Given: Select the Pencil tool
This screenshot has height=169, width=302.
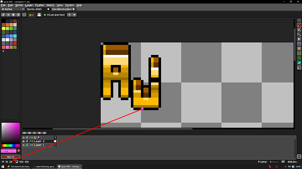Looking at the screenshot, I should click(x=299, y=25).
